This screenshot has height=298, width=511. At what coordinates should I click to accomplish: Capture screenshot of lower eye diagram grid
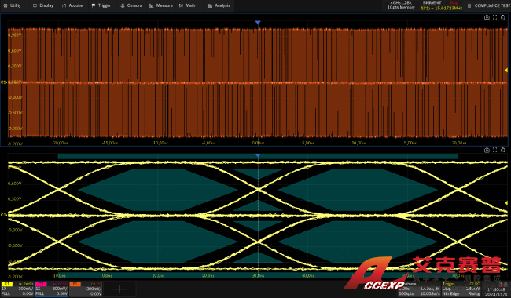[x=487, y=150]
